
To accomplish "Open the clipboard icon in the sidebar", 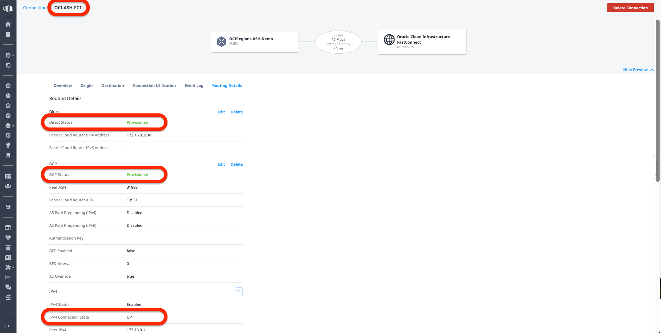I will (x=8, y=34).
